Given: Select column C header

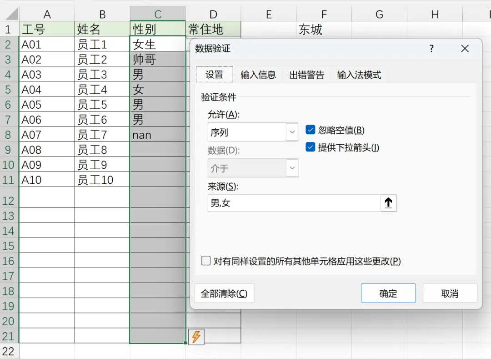Looking at the screenshot, I should (x=158, y=14).
